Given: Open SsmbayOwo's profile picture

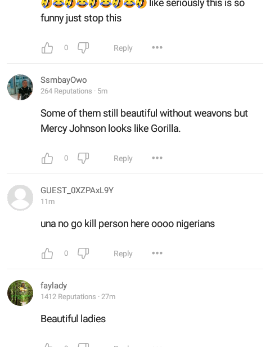Looking at the screenshot, I should pos(20,87).
